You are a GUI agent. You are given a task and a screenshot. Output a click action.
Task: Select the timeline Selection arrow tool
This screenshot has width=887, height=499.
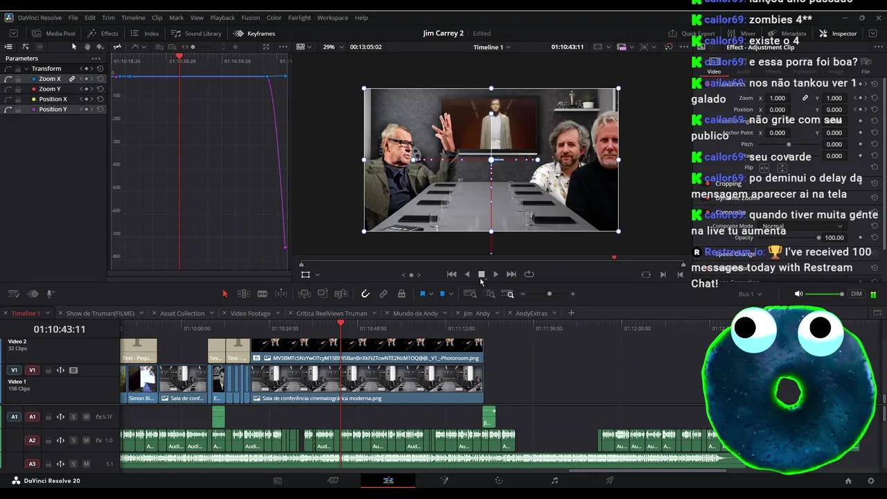[225, 294]
